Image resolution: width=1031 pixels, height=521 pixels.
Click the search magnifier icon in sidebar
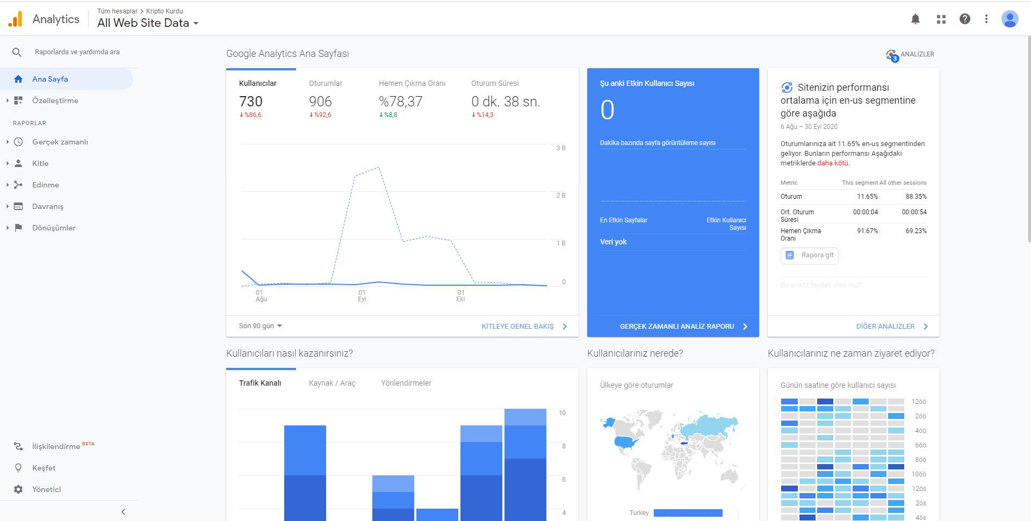click(17, 52)
